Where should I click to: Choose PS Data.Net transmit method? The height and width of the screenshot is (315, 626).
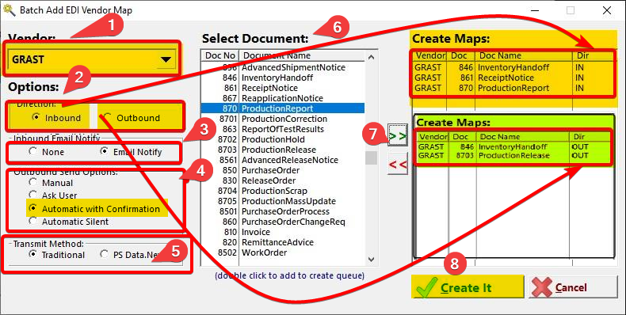[105, 254]
